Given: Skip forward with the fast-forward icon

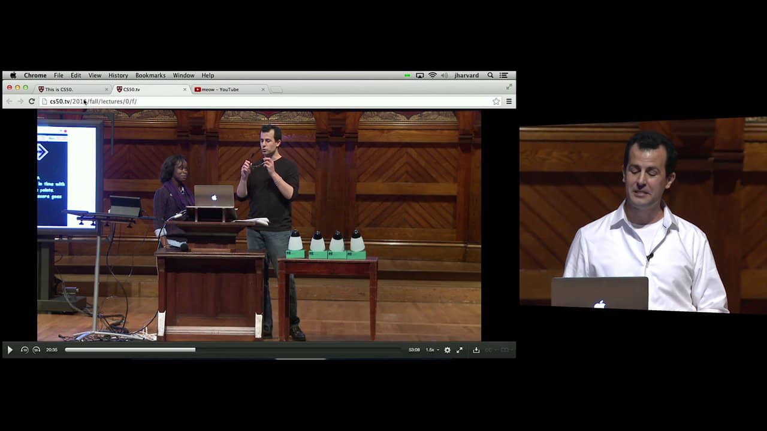Looking at the screenshot, I should tap(37, 350).
